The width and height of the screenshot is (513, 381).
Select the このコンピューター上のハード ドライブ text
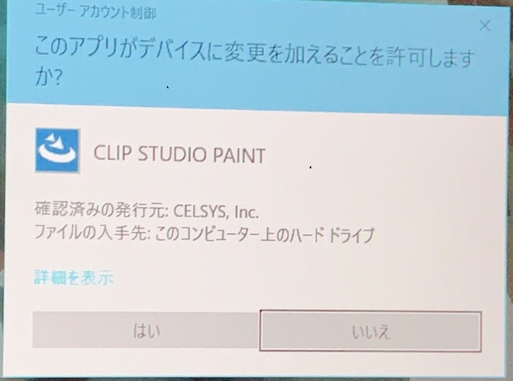point(265,234)
